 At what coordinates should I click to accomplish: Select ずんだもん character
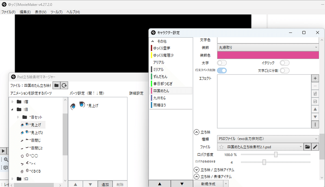tap(171, 77)
